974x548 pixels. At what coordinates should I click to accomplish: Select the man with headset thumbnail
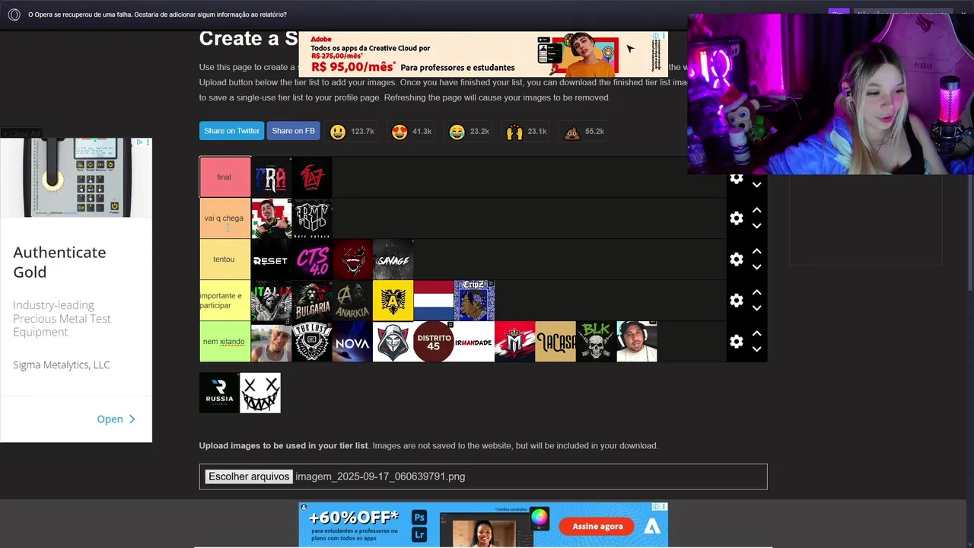click(x=637, y=342)
